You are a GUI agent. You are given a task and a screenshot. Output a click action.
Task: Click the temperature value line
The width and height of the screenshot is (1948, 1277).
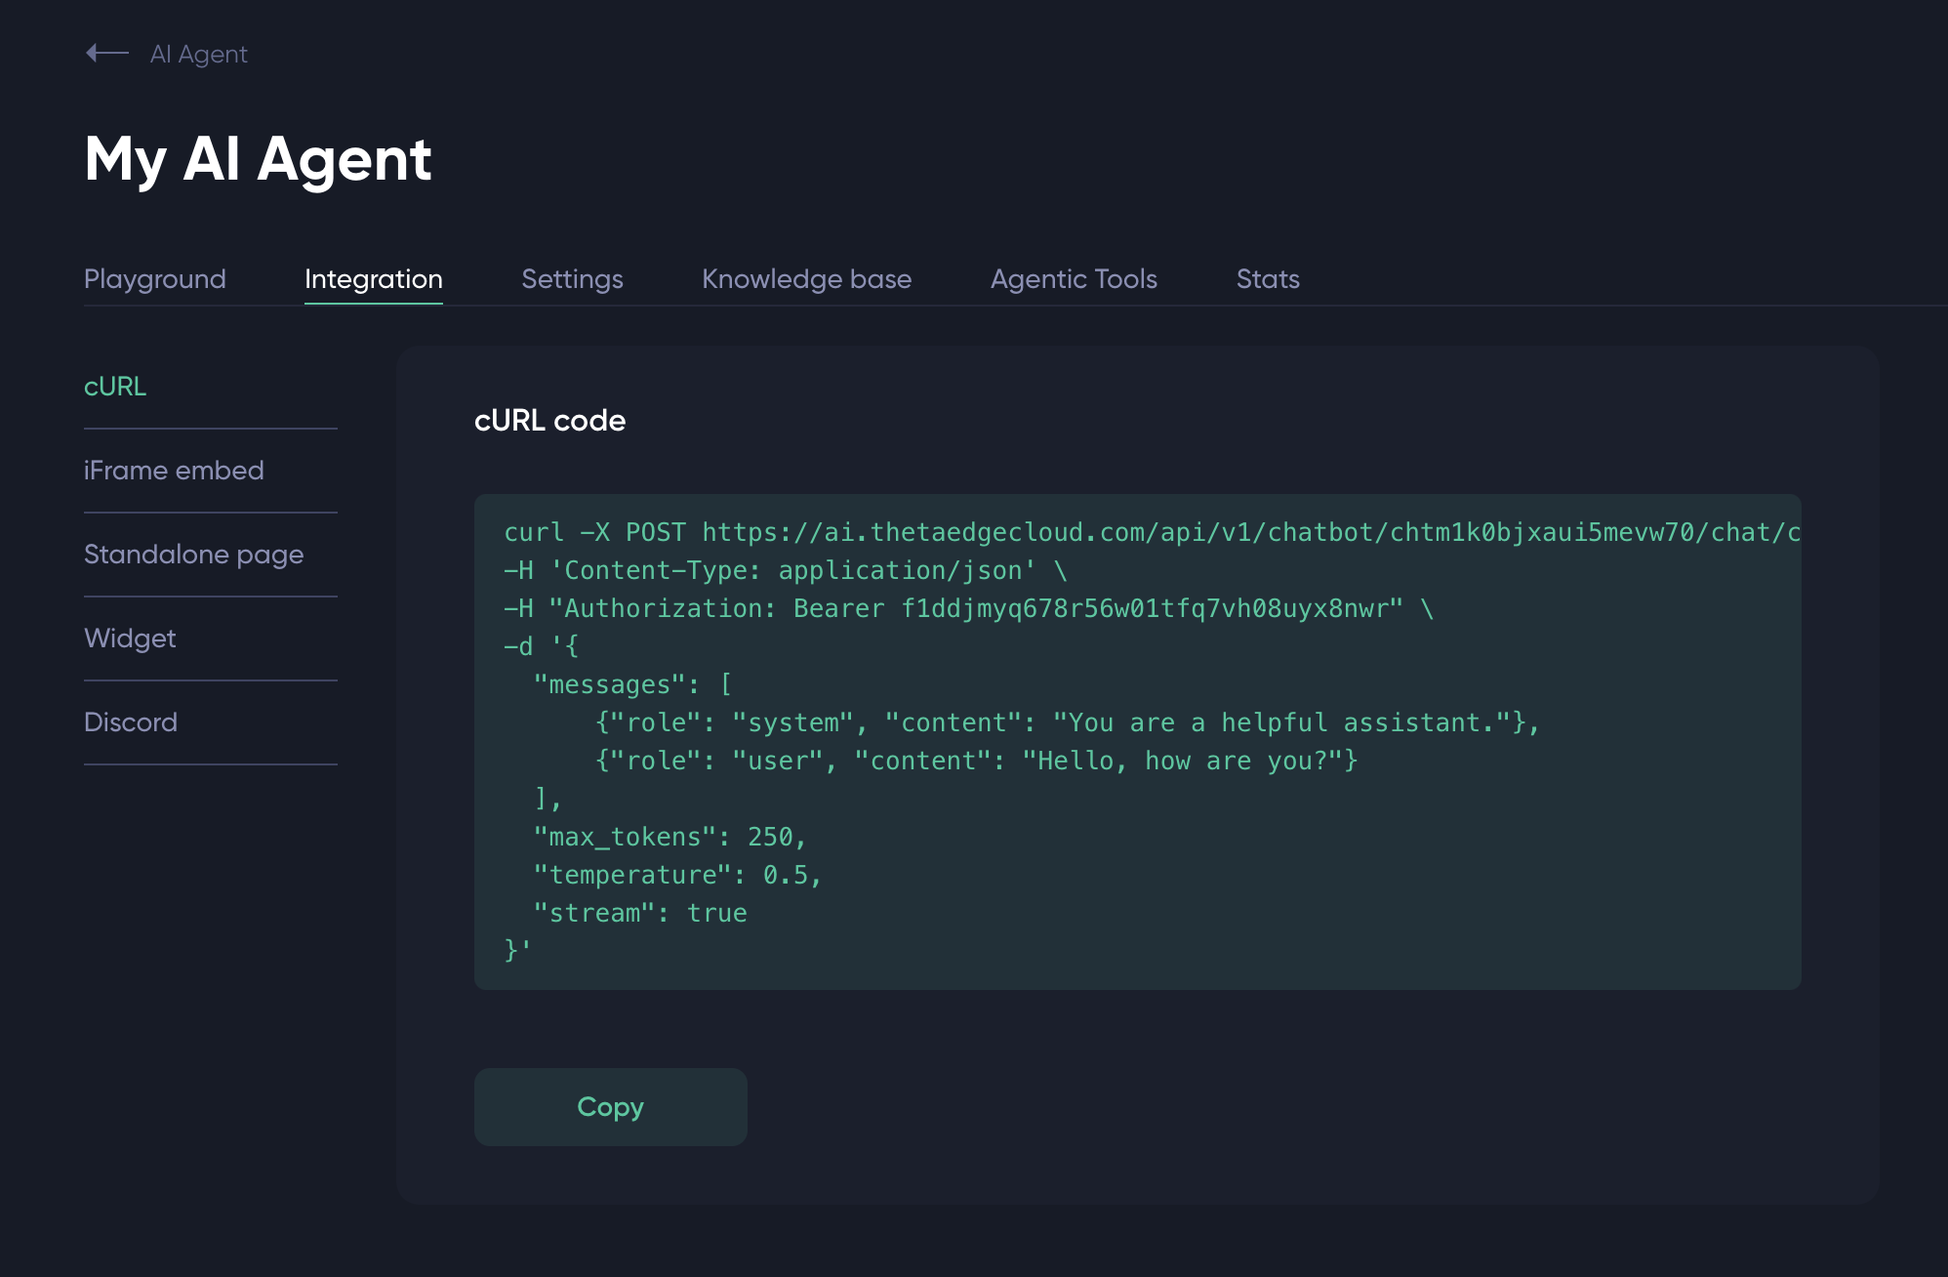click(677, 875)
